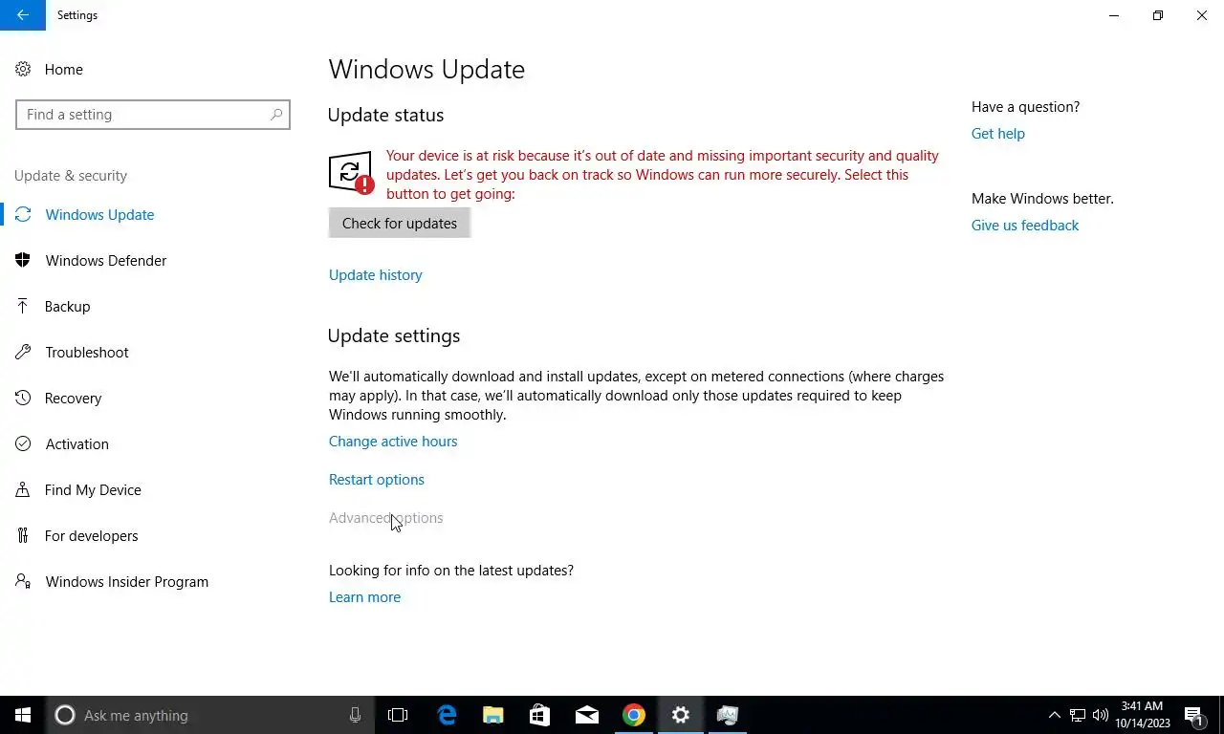
Task: Click the Have a question? text
Action: 1026,107
